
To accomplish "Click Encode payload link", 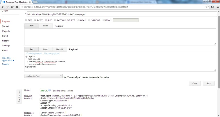I will pos(34,53).
